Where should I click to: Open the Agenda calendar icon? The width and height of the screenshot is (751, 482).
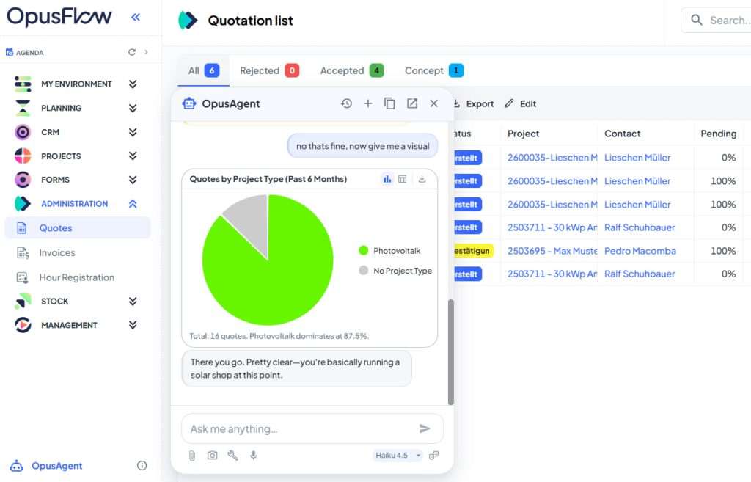9,52
